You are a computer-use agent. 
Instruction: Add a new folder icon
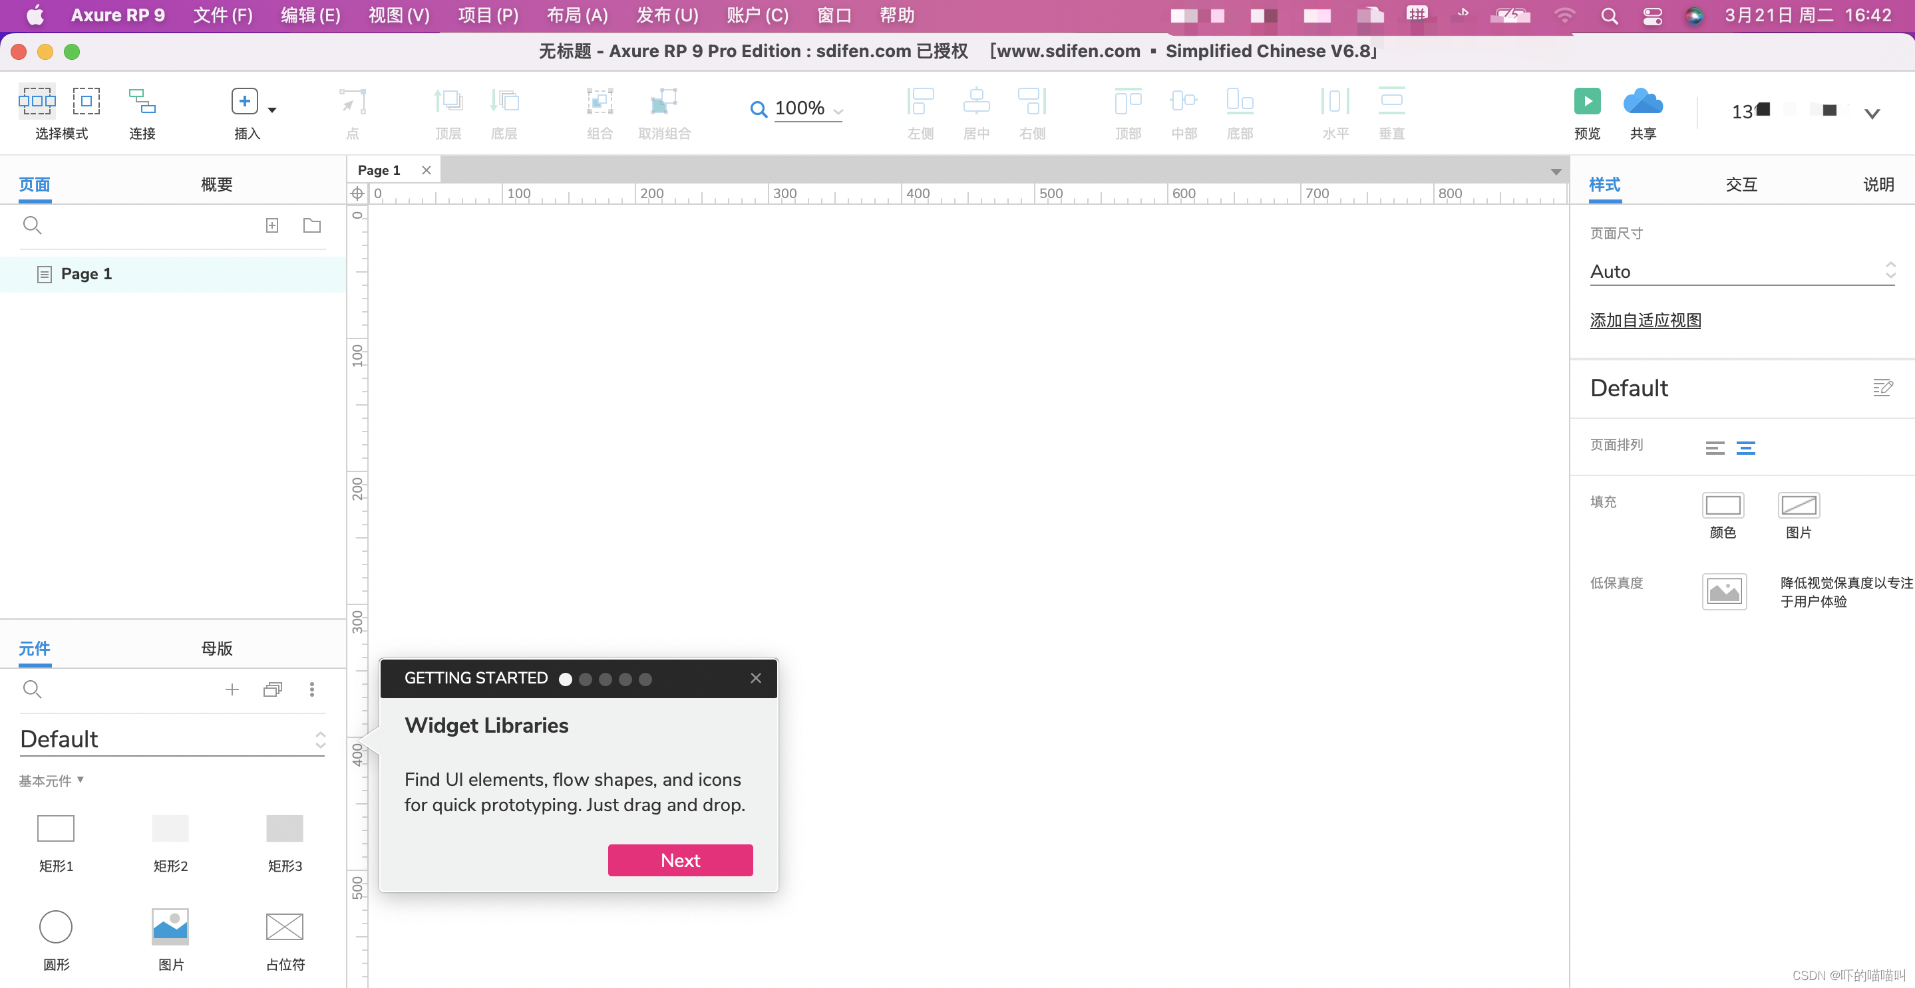[x=312, y=225]
